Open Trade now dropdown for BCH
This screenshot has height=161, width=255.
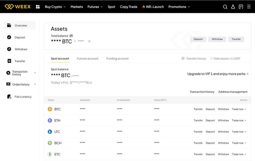point(239,143)
